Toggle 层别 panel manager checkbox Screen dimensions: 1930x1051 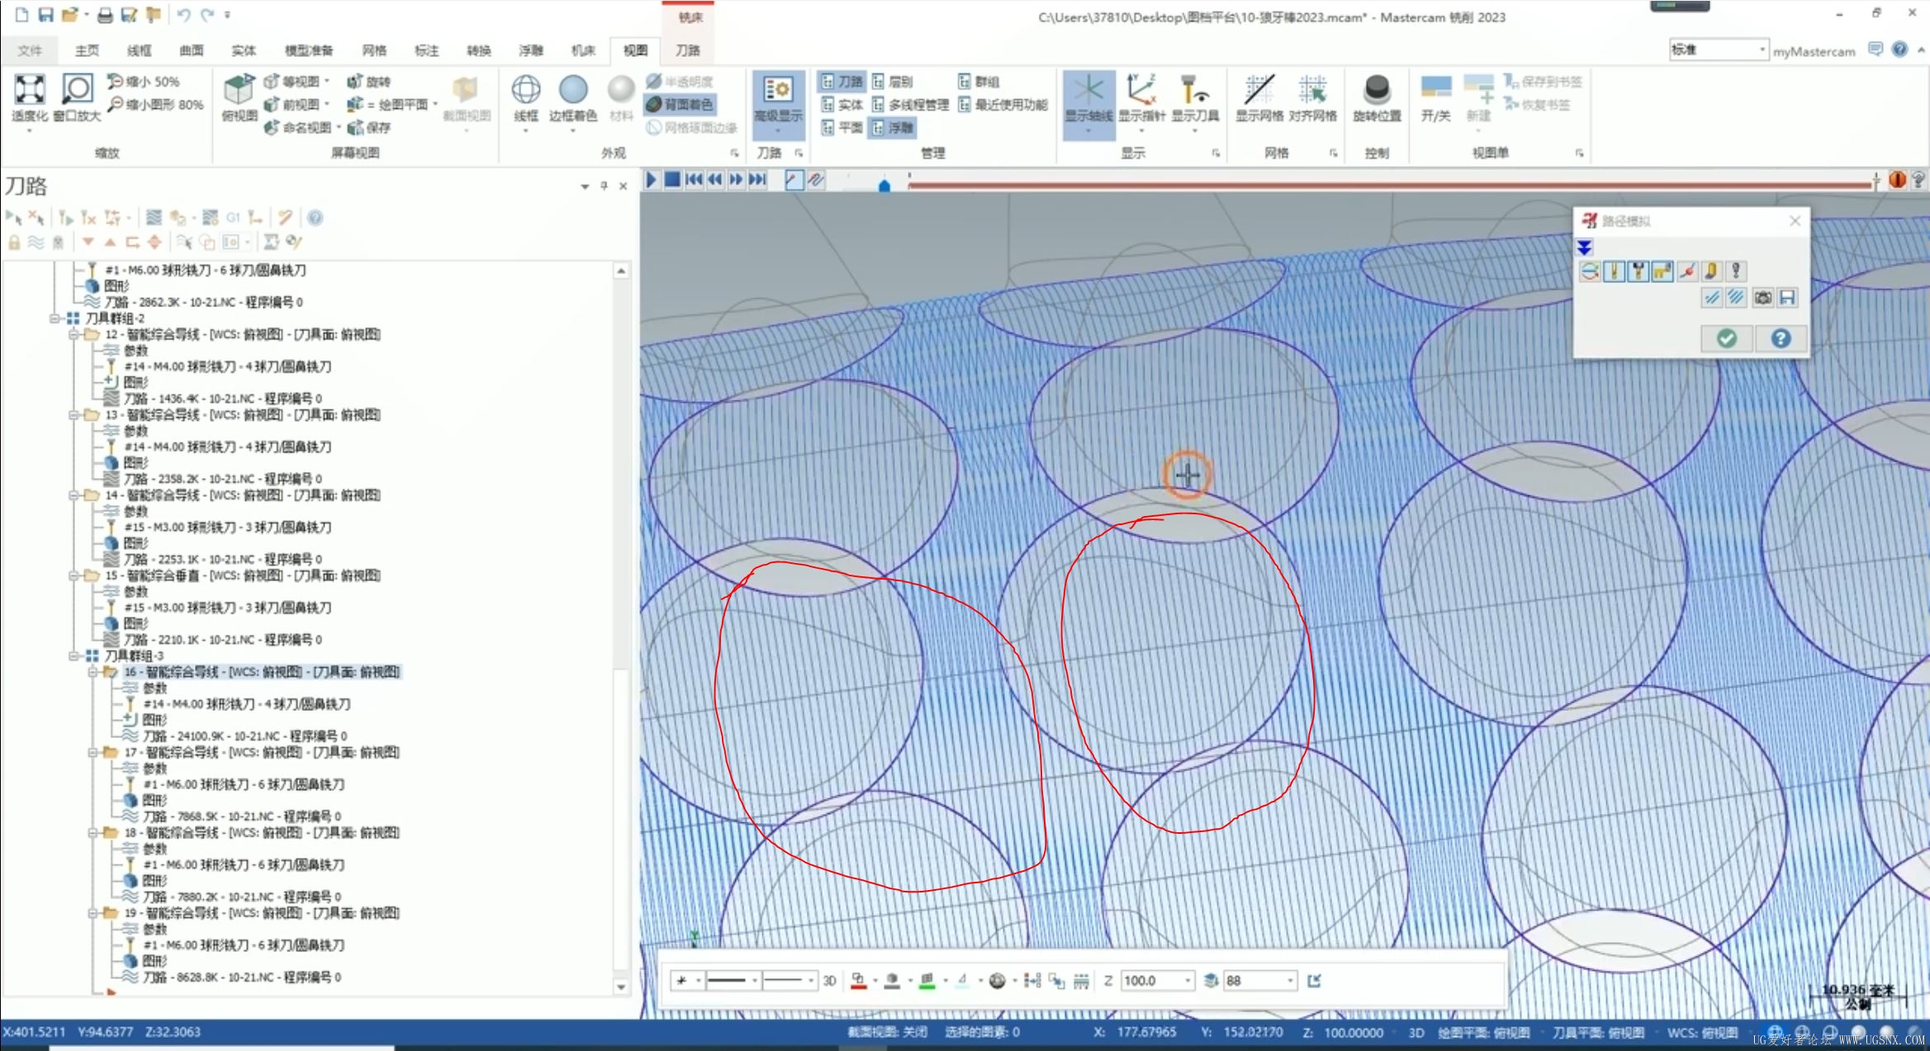point(892,81)
